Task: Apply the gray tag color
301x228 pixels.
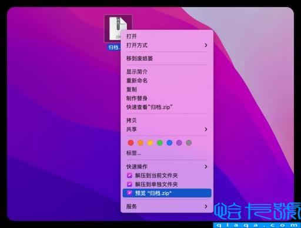Action: pyautogui.click(x=189, y=143)
